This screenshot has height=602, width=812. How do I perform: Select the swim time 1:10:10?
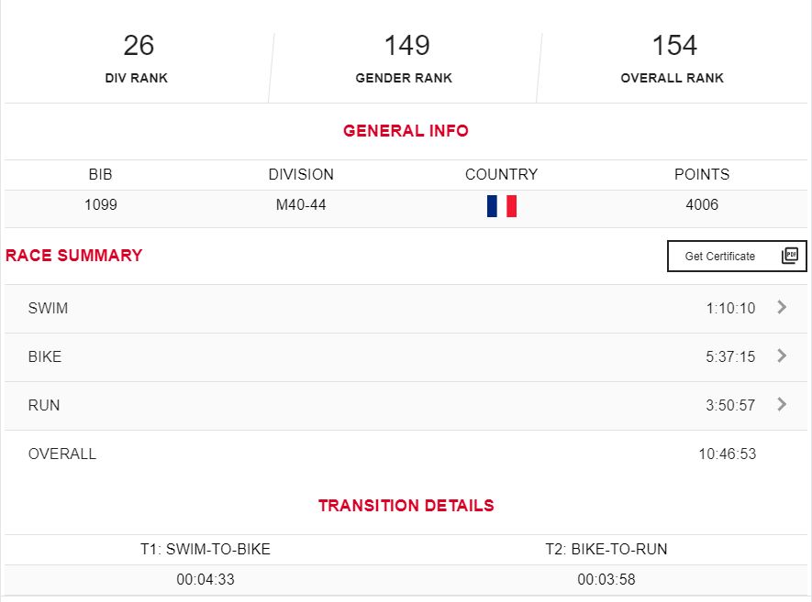point(730,308)
